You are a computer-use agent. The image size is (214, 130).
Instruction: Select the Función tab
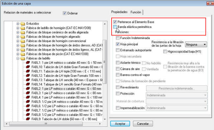(x=136, y=12)
